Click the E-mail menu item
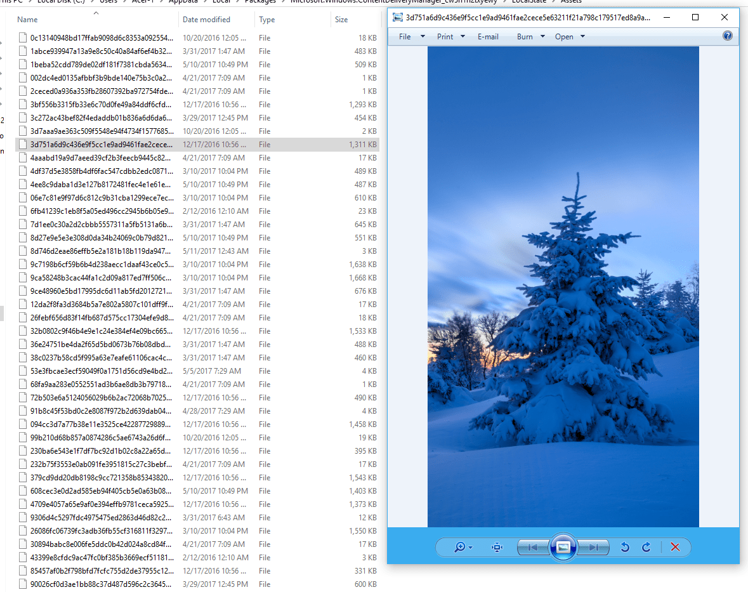The width and height of the screenshot is (748, 592). tap(488, 36)
